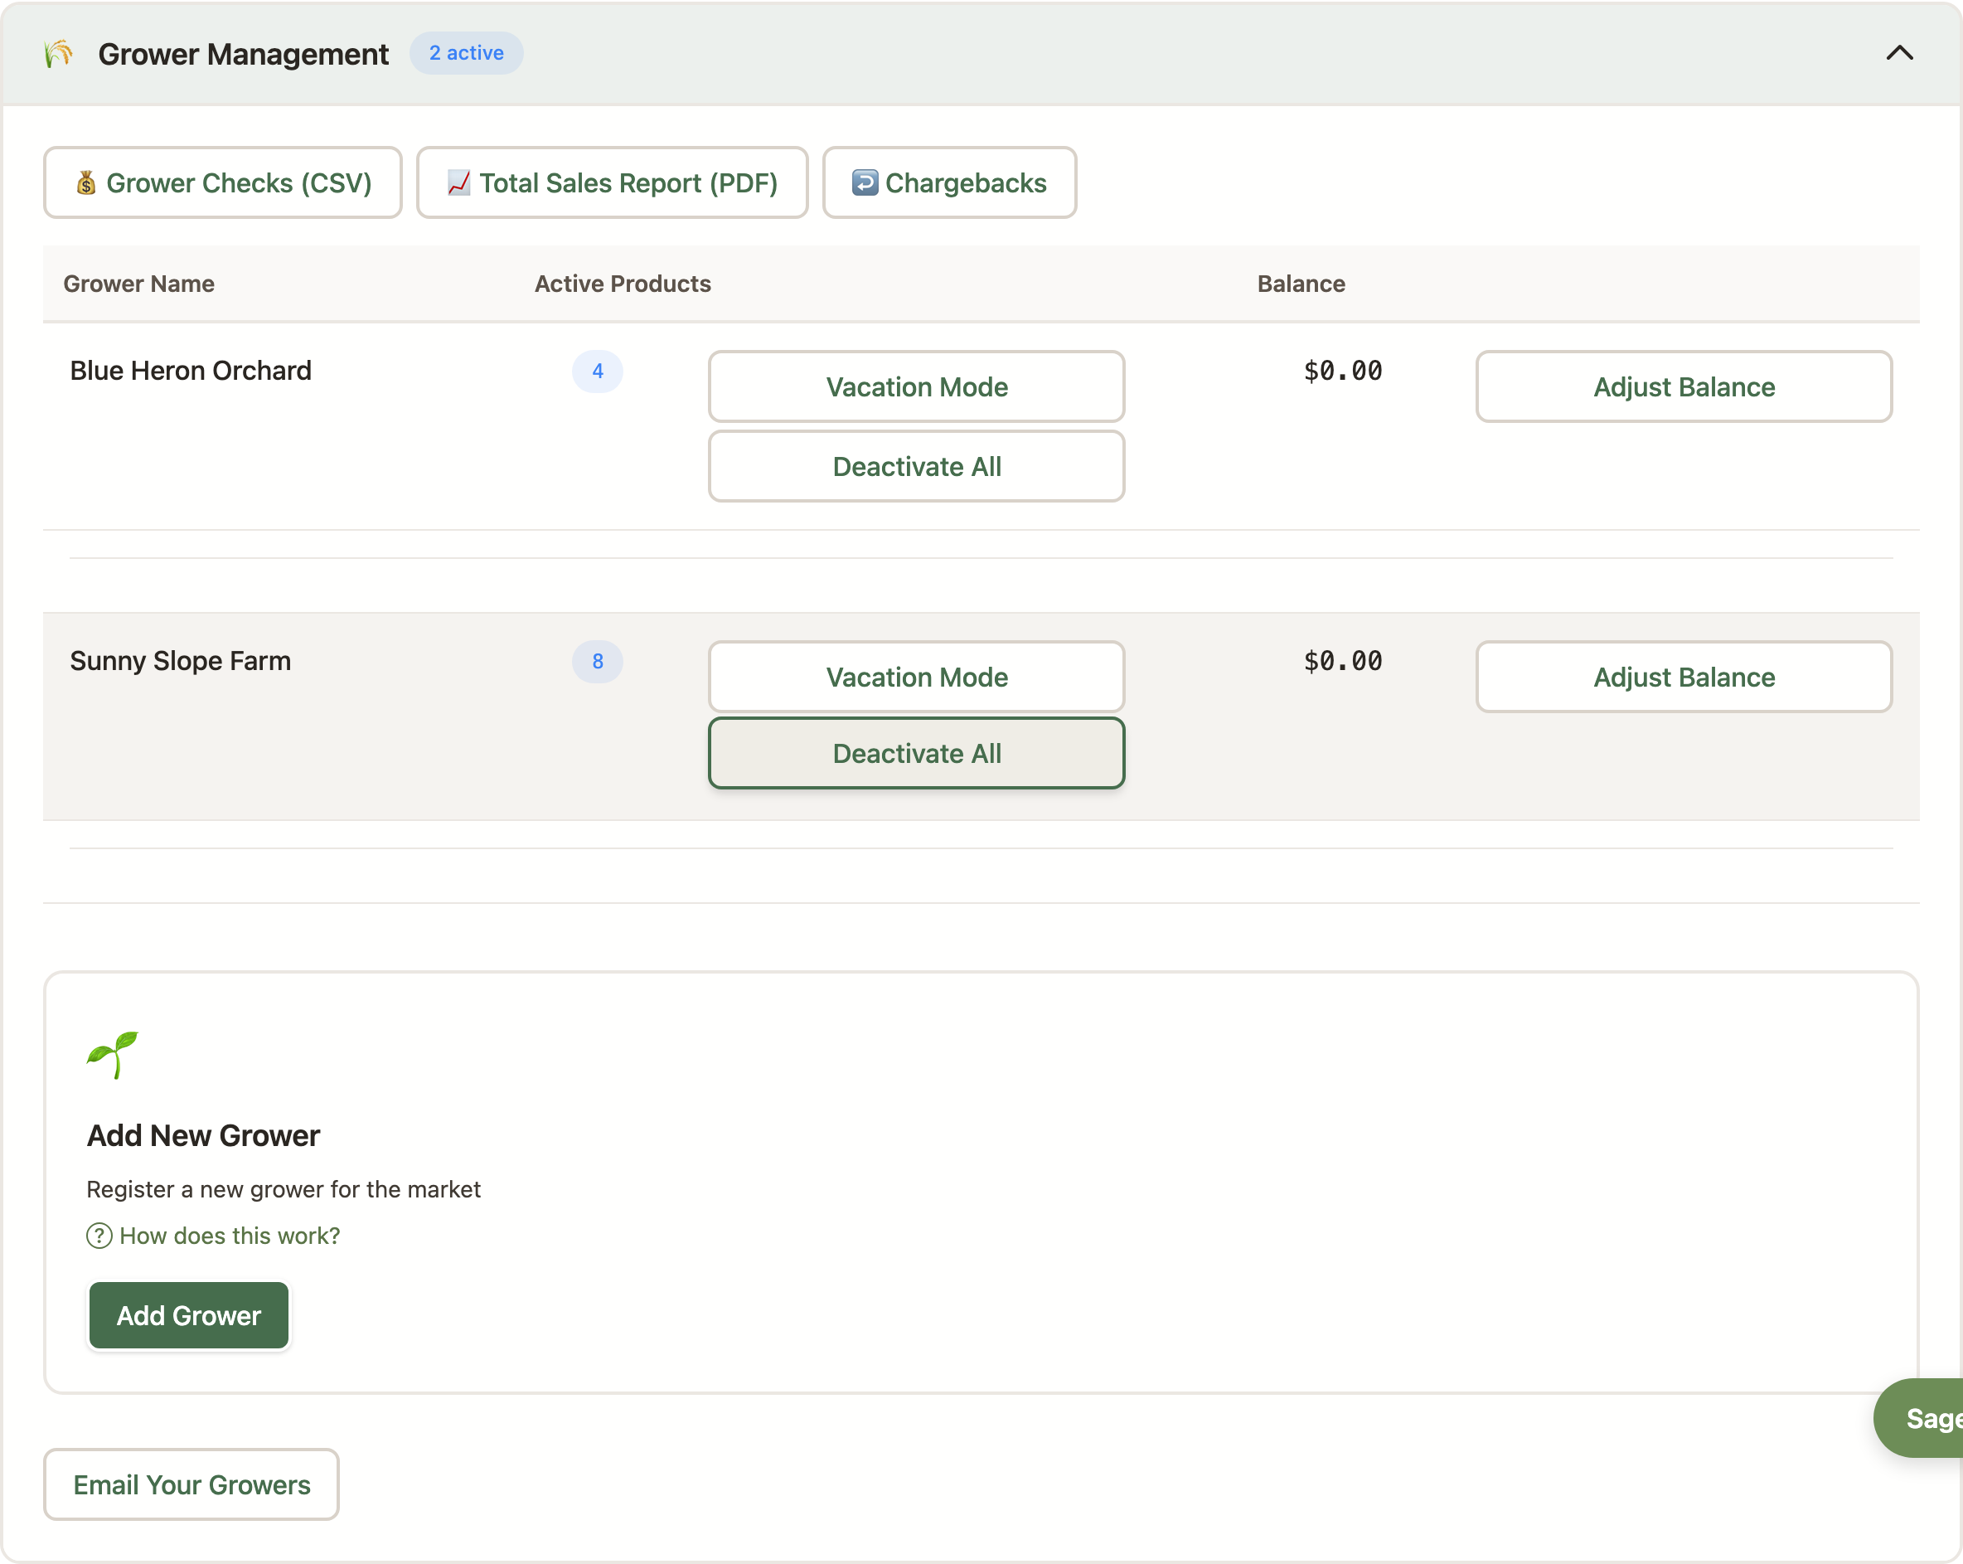Click the seedling icon in Add New Grower

[x=113, y=1055]
